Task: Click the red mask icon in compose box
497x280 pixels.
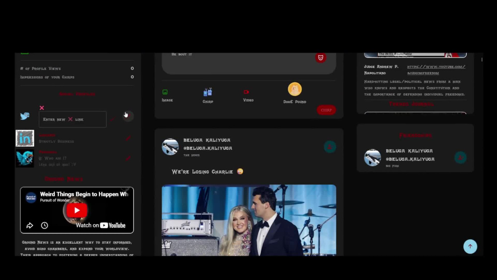Action: coord(321,57)
